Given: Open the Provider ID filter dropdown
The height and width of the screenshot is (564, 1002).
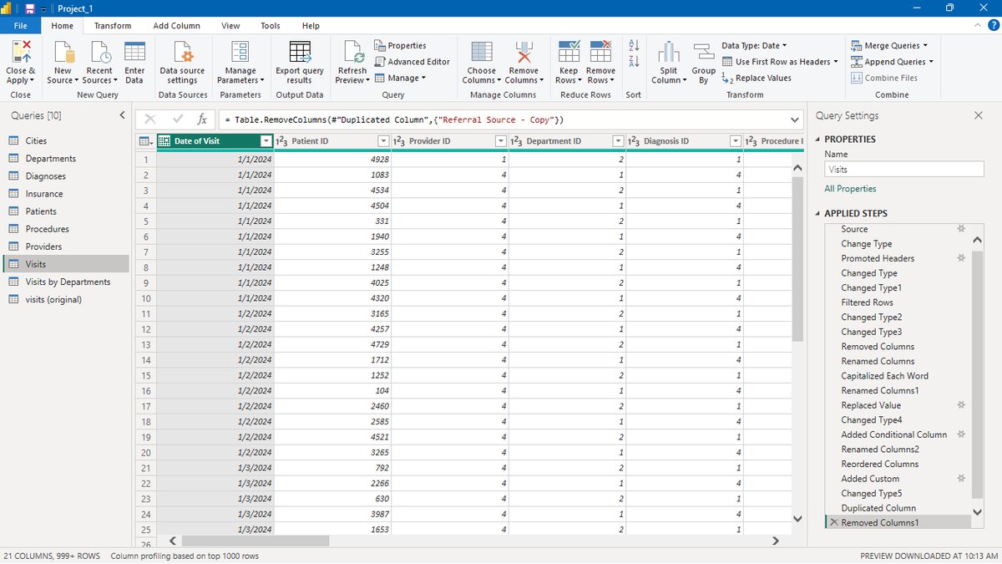Looking at the screenshot, I should [501, 141].
